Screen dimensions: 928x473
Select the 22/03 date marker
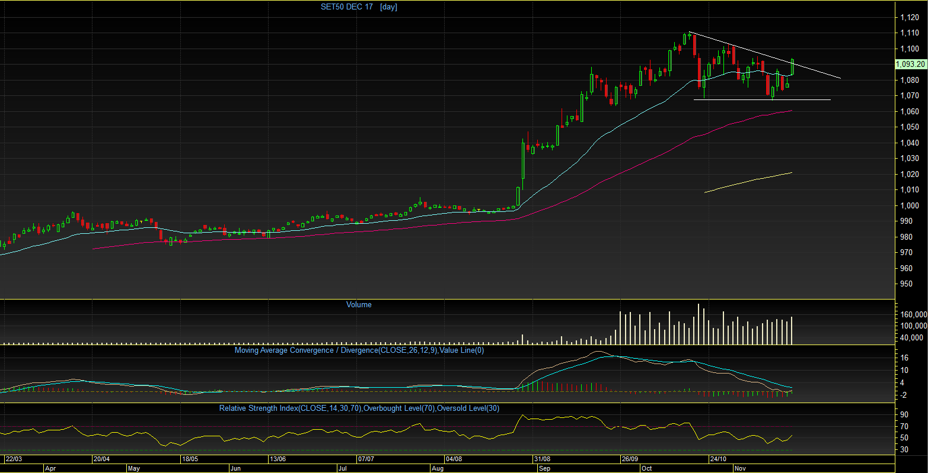[x=14, y=459]
